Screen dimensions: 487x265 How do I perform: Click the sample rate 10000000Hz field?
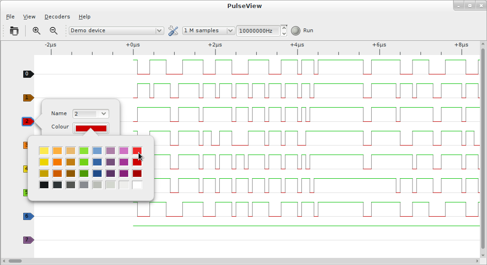258,31
